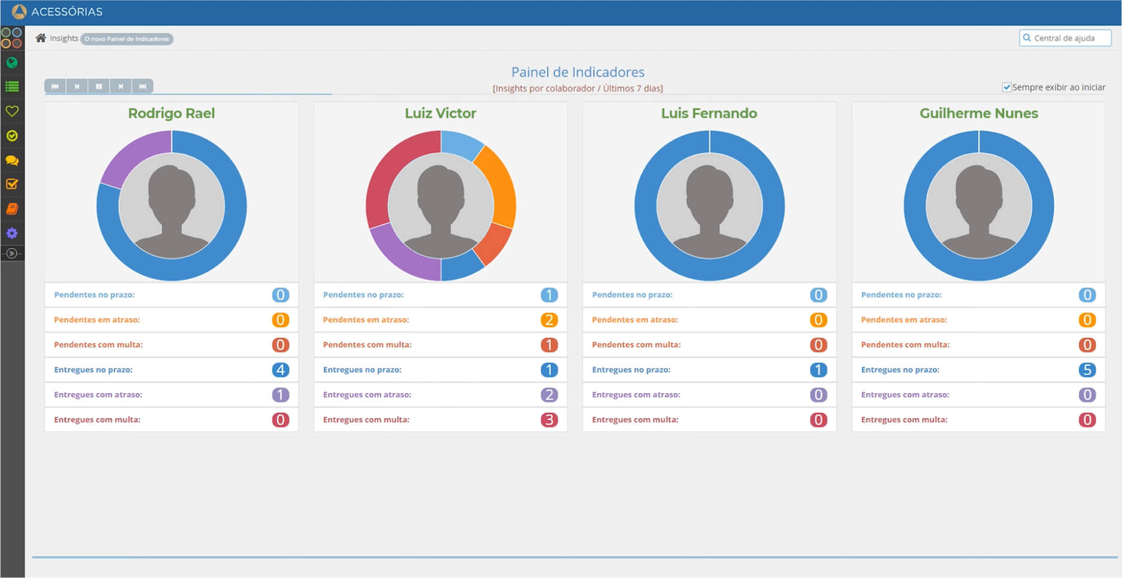Viewport: 1122px width, 578px height.
Task: Click Guilherme Nunes' 'Pendentes em atraso' count 0
Action: click(x=1087, y=320)
